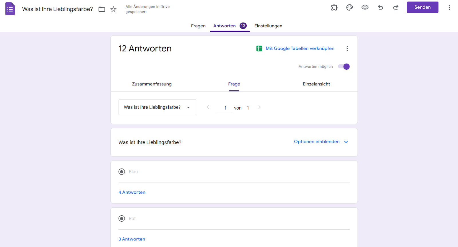The width and height of the screenshot is (458, 247).
Task: Open the add-ons puzzle icon
Action: tap(334, 7)
